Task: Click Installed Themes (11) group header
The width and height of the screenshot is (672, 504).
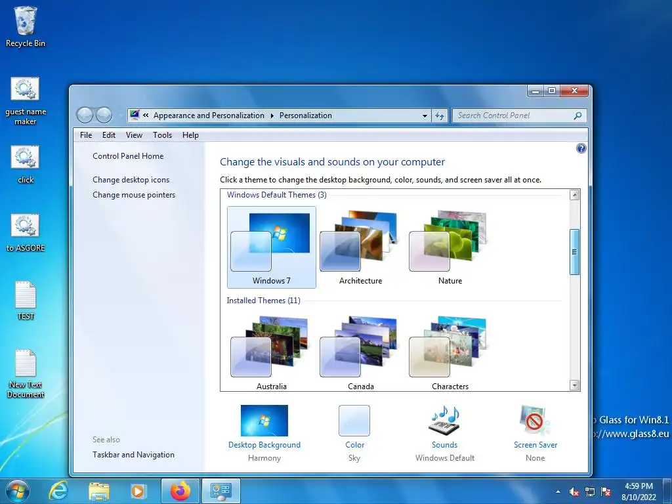Action: tap(264, 301)
